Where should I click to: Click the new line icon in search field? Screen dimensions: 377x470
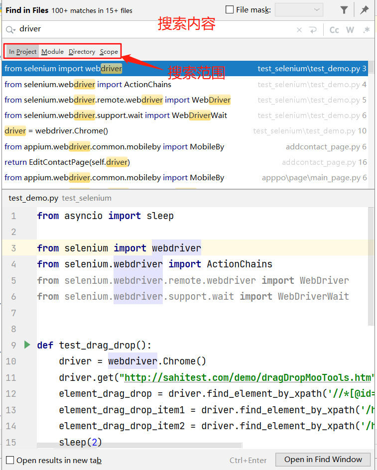click(313, 30)
